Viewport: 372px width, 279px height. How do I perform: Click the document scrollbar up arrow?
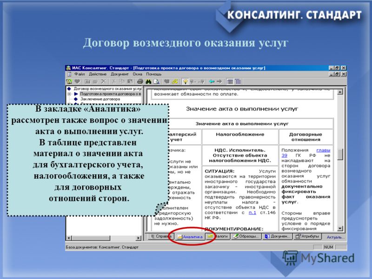point(340,92)
